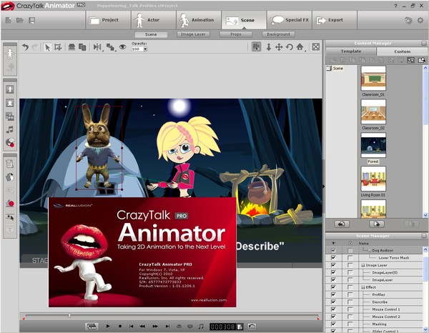The image size is (429, 333).
Task: Toggle Mouse Control 2 visibility checkbox
Action: tap(333, 317)
